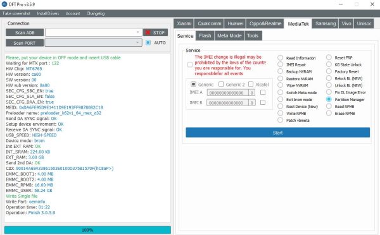This screenshot has width=380, height=235.
Task: Select the Factory Reset option
Action: (x=329, y=71)
